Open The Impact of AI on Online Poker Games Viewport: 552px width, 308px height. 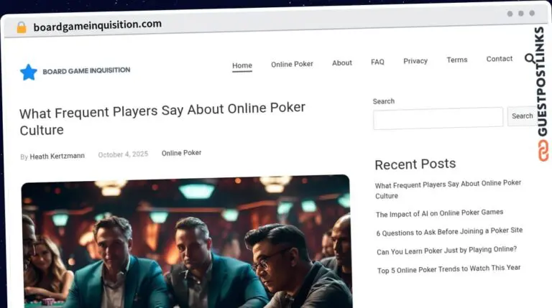439,213
